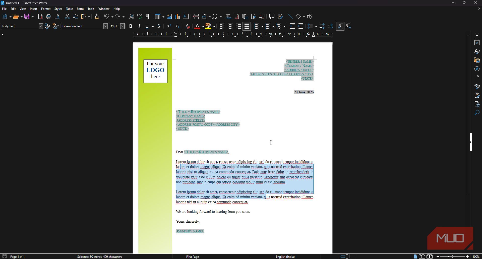Insert an image
This screenshot has width=482, height=259.
[169, 17]
